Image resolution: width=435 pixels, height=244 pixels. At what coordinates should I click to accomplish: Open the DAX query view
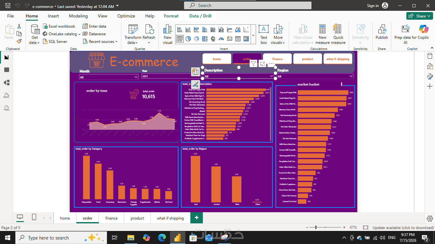pyautogui.click(x=7, y=95)
